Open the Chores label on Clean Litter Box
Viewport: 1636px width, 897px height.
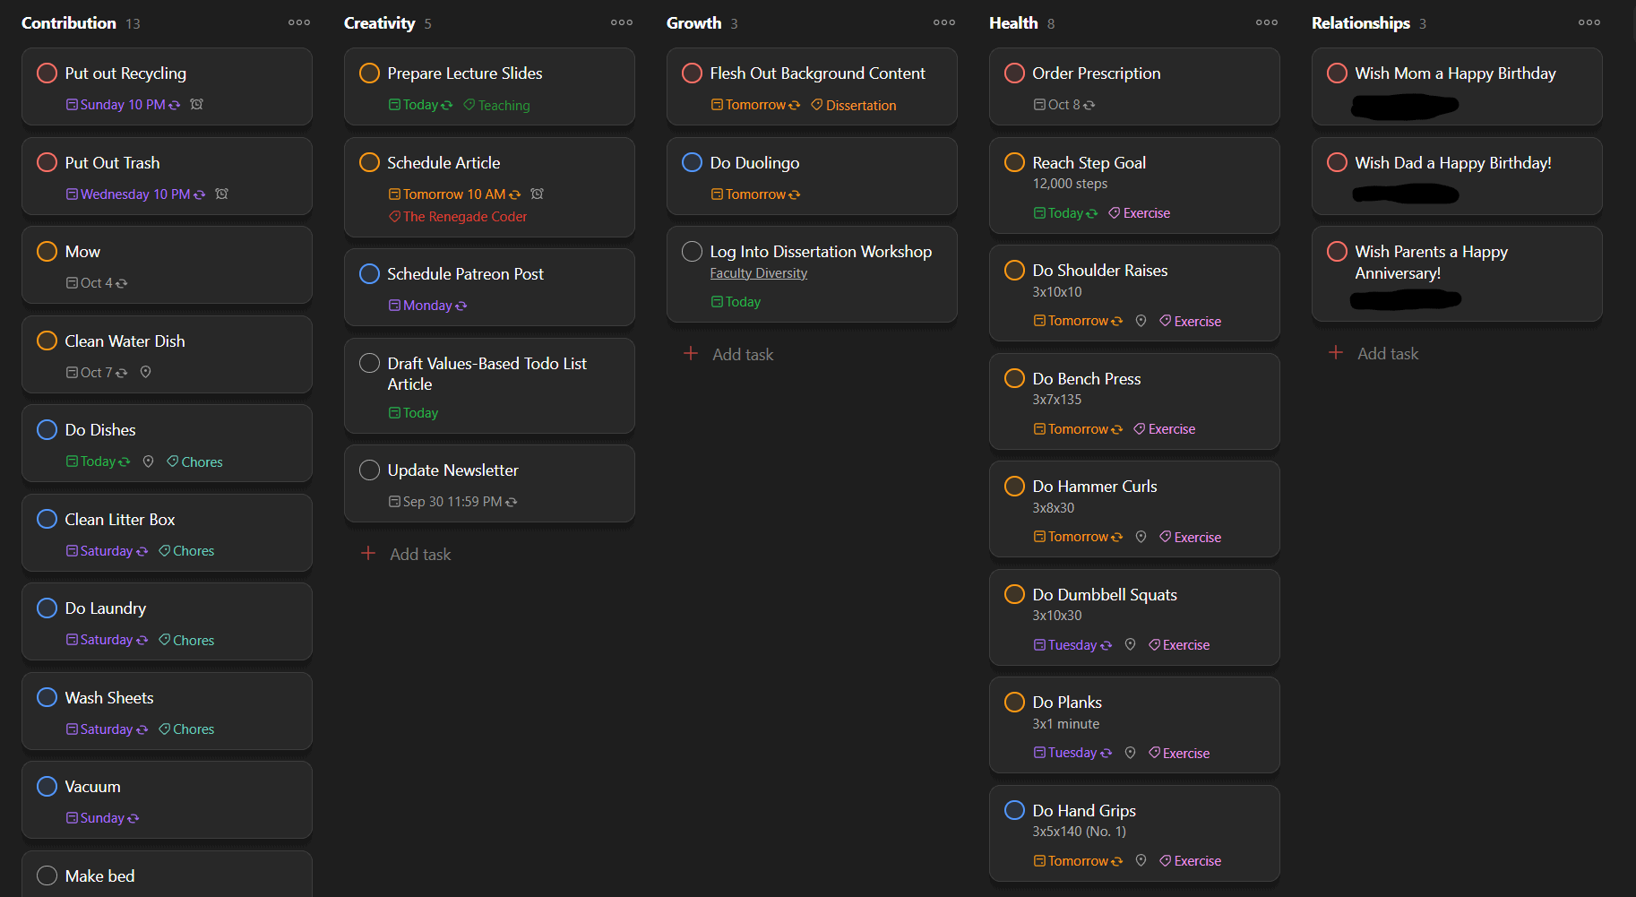click(x=185, y=550)
